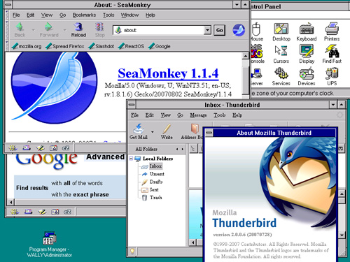Click Thunderbird status bar lightbulb icon

pos(132,251)
